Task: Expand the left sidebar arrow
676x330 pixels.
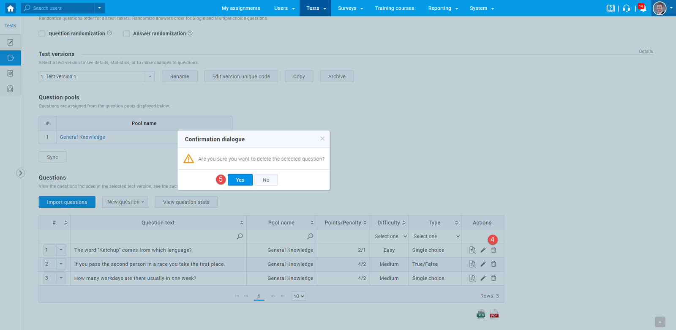Action: click(x=20, y=173)
